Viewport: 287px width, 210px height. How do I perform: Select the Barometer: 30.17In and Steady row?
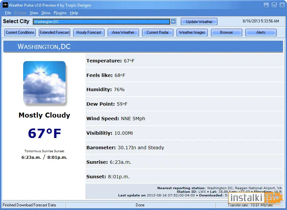pyautogui.click(x=184, y=148)
